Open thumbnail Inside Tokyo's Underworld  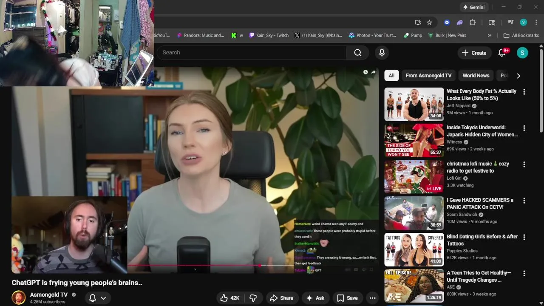[414, 141]
